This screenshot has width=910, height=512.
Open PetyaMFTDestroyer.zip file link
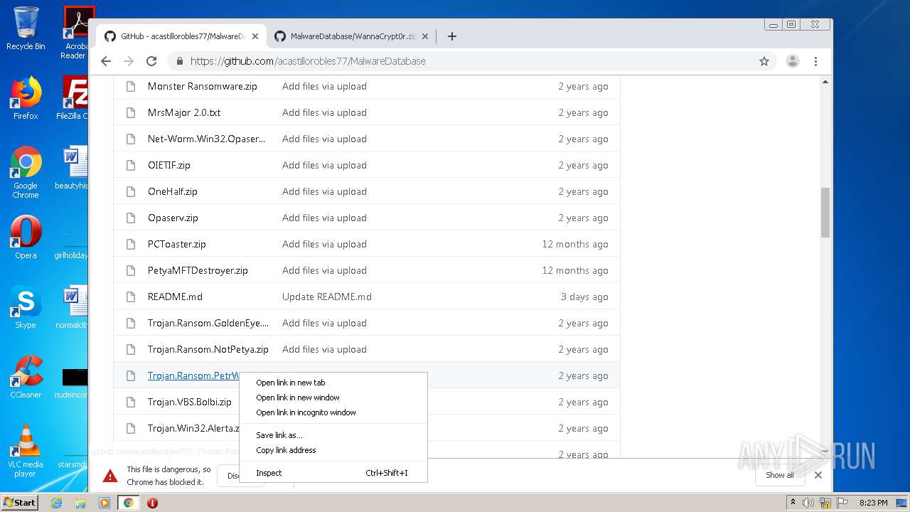198,270
